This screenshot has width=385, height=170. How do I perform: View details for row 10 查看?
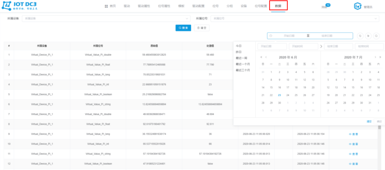point(353,144)
